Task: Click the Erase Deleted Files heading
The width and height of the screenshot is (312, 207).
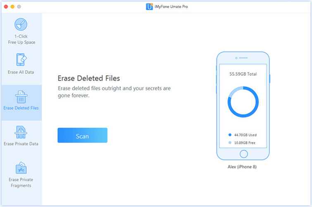Action: (x=89, y=78)
